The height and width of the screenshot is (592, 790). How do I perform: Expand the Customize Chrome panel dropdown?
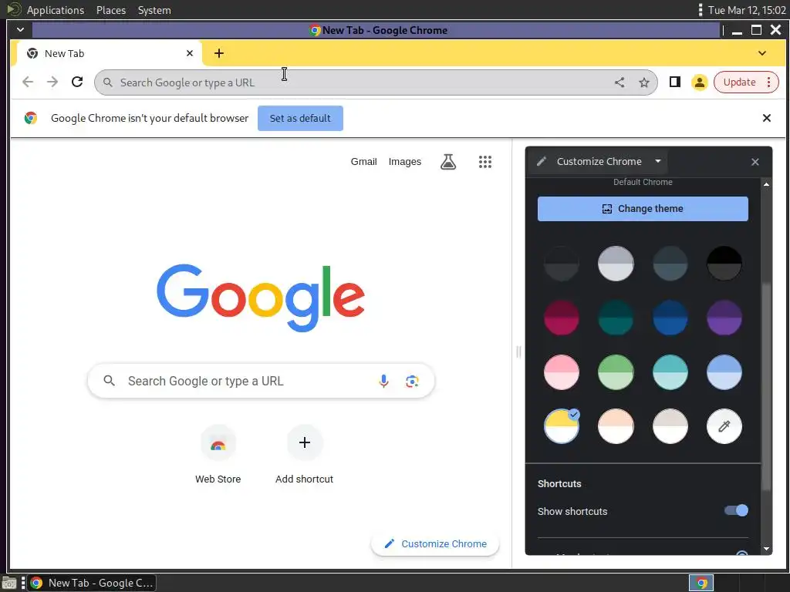[x=657, y=161]
